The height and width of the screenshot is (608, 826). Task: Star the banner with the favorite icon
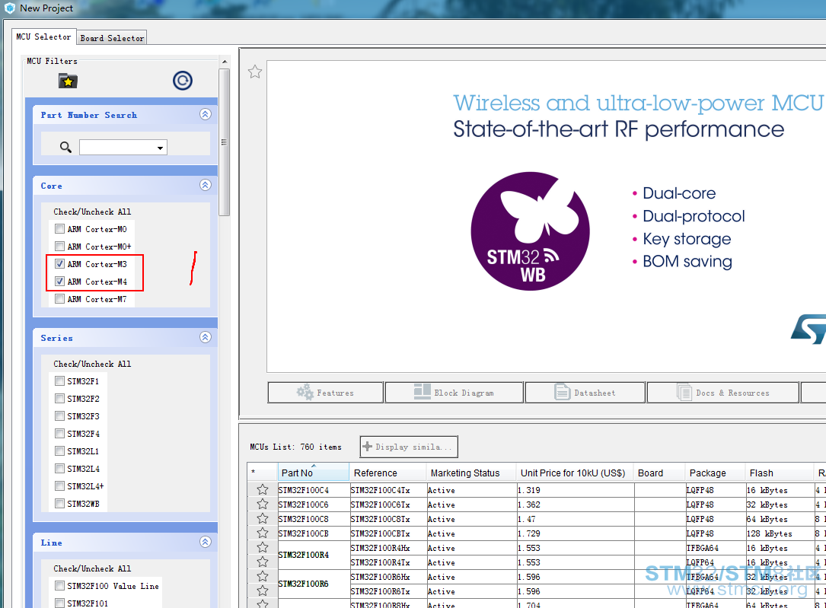[x=255, y=72]
